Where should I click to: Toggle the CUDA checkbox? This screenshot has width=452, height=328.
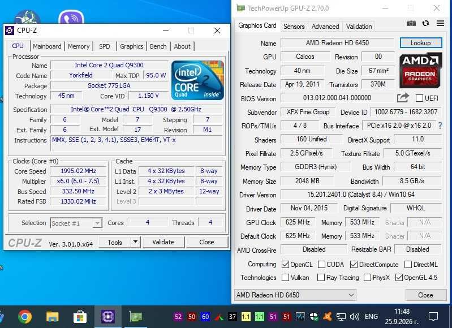click(x=321, y=264)
